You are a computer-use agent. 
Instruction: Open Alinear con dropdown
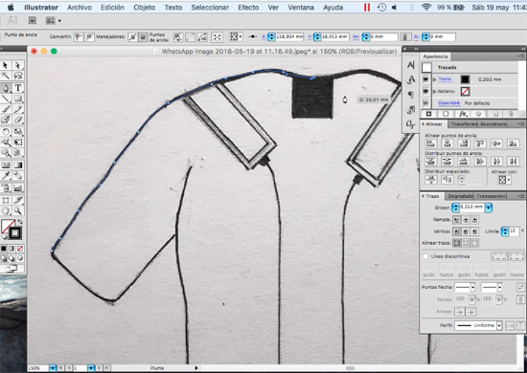[504, 180]
